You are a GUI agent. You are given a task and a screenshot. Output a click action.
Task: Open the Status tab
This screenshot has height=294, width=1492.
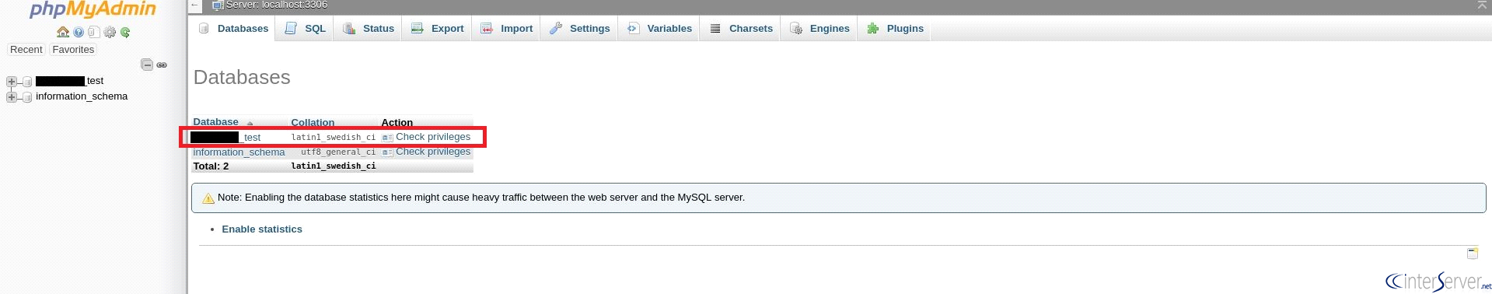coord(368,28)
